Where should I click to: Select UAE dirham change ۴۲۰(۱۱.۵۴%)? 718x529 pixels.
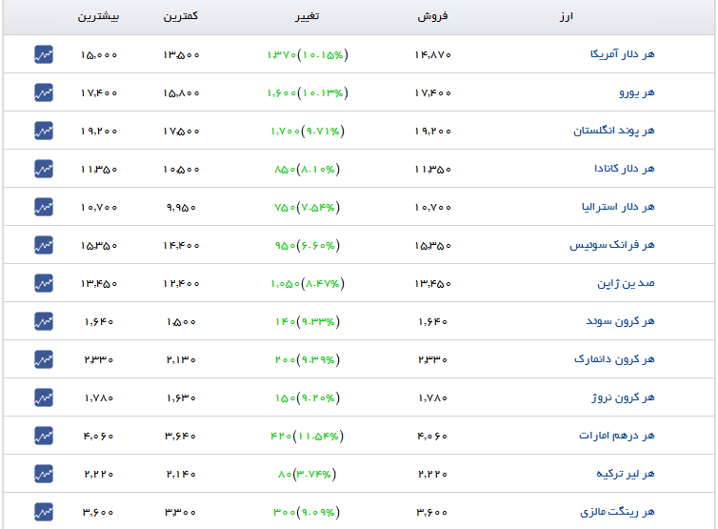pyautogui.click(x=308, y=436)
